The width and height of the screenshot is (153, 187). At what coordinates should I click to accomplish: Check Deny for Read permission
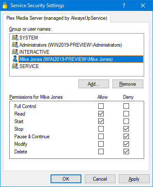tap(126, 114)
